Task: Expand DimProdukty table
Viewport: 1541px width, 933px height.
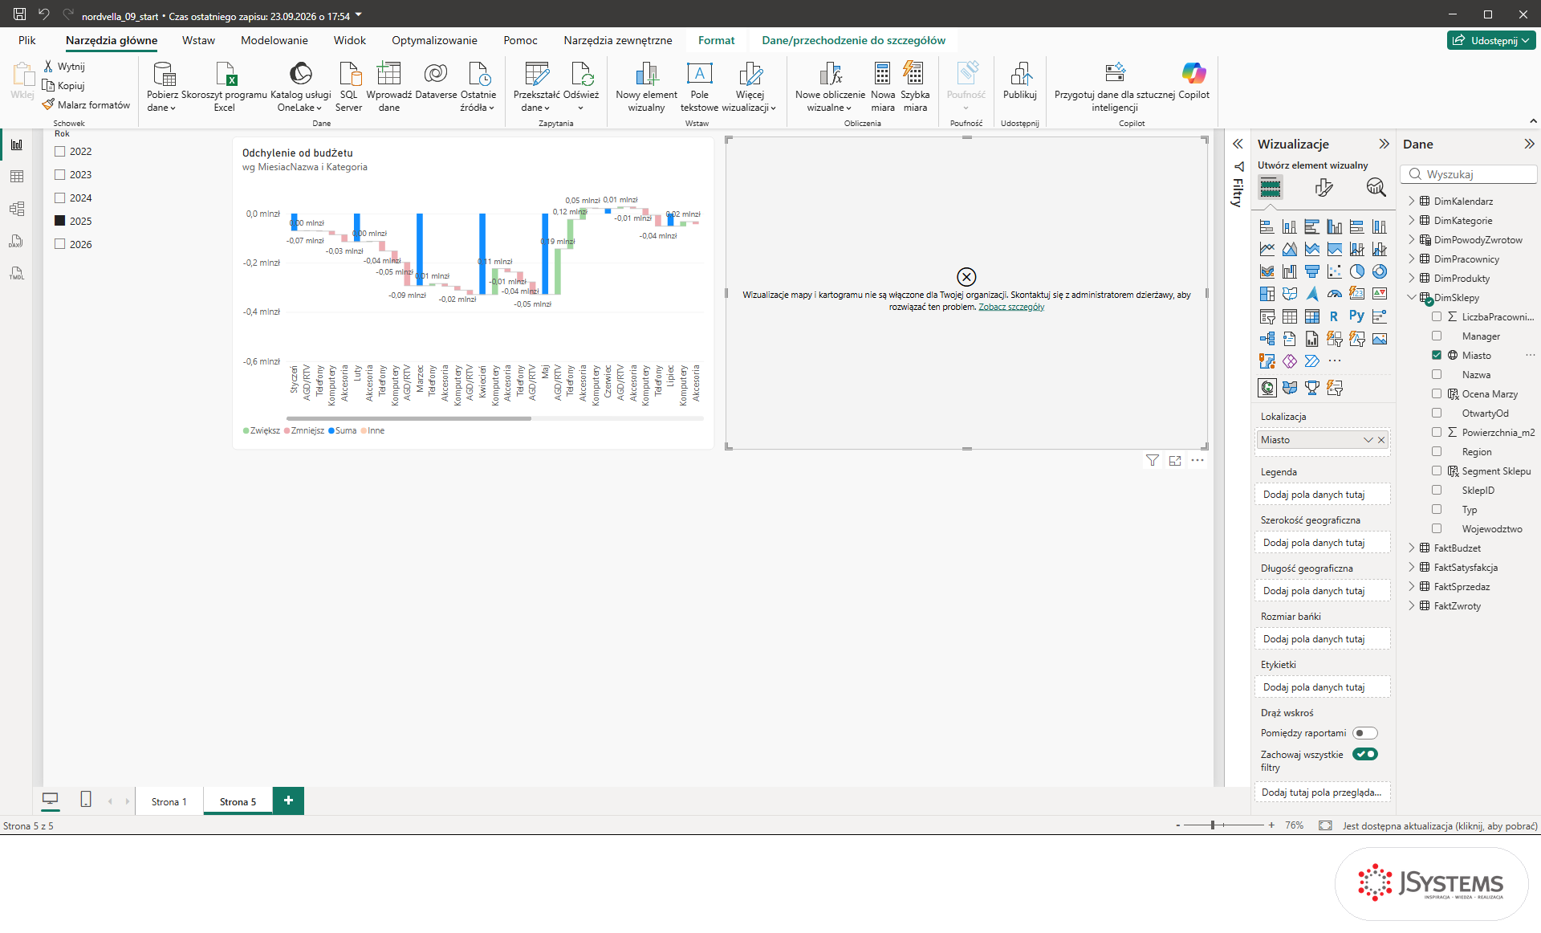Action: pyautogui.click(x=1412, y=278)
